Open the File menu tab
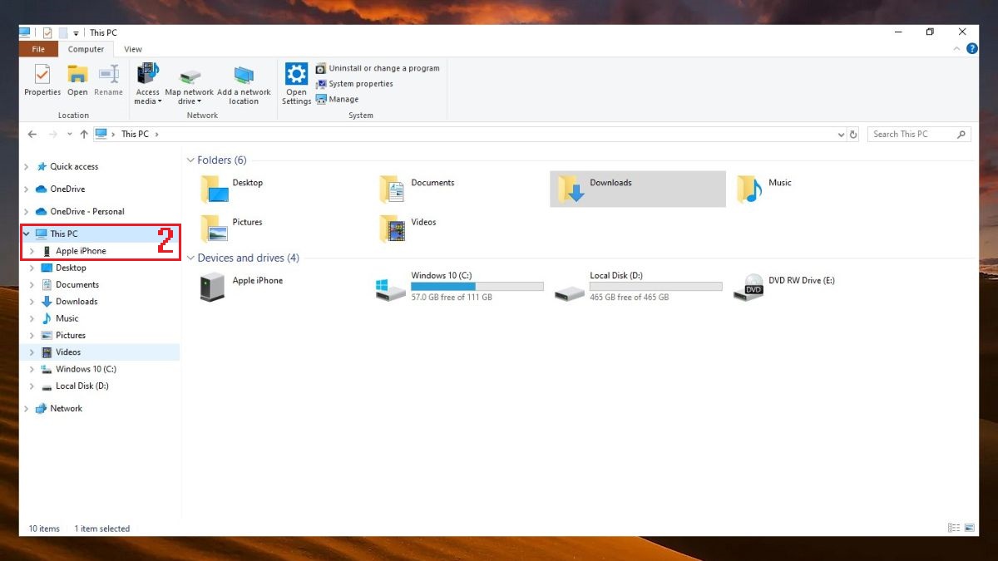998x561 pixels. (x=38, y=50)
